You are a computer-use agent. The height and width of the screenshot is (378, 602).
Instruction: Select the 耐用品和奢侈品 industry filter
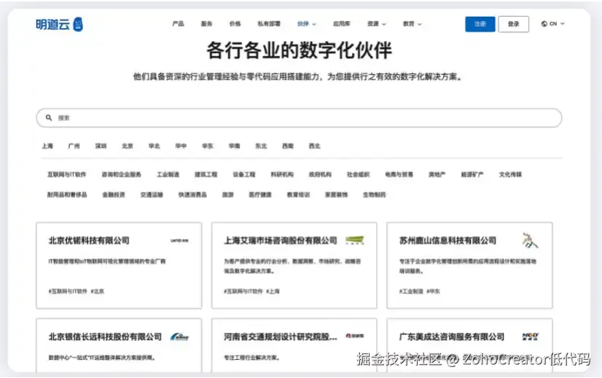point(67,195)
